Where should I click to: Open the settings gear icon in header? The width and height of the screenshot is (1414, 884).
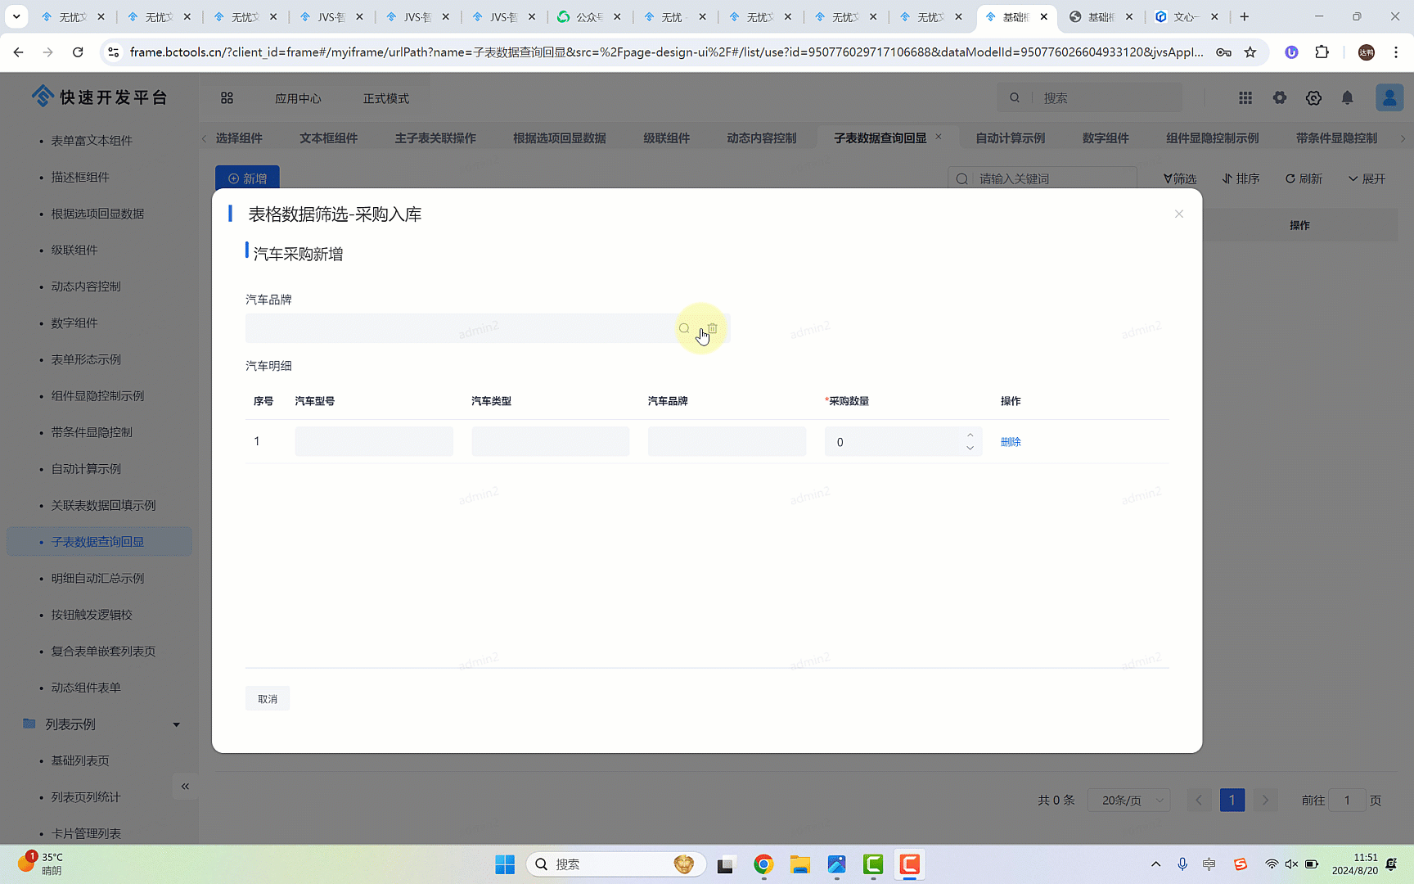[x=1313, y=98]
